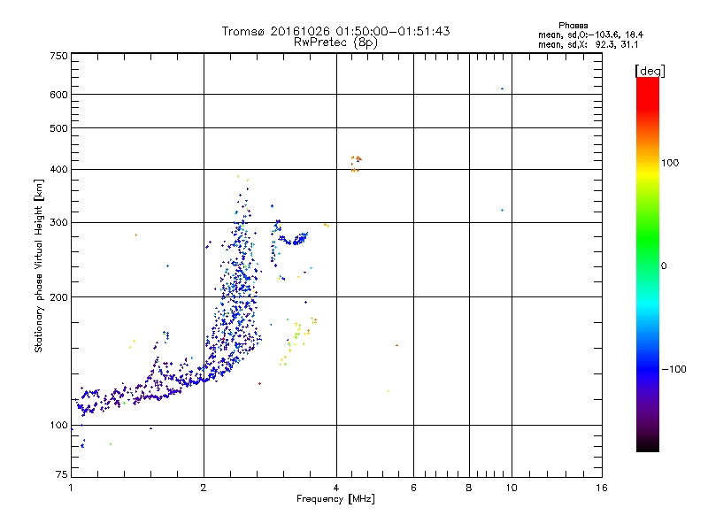Click the '200' height tick label
This screenshot has width=708, height=531.
pos(58,297)
